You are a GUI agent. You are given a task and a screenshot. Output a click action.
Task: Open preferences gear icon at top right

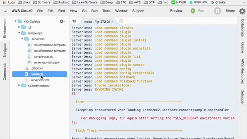point(242,11)
